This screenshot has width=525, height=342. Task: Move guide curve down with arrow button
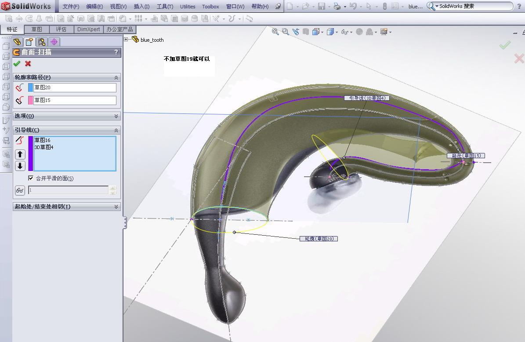pos(20,166)
